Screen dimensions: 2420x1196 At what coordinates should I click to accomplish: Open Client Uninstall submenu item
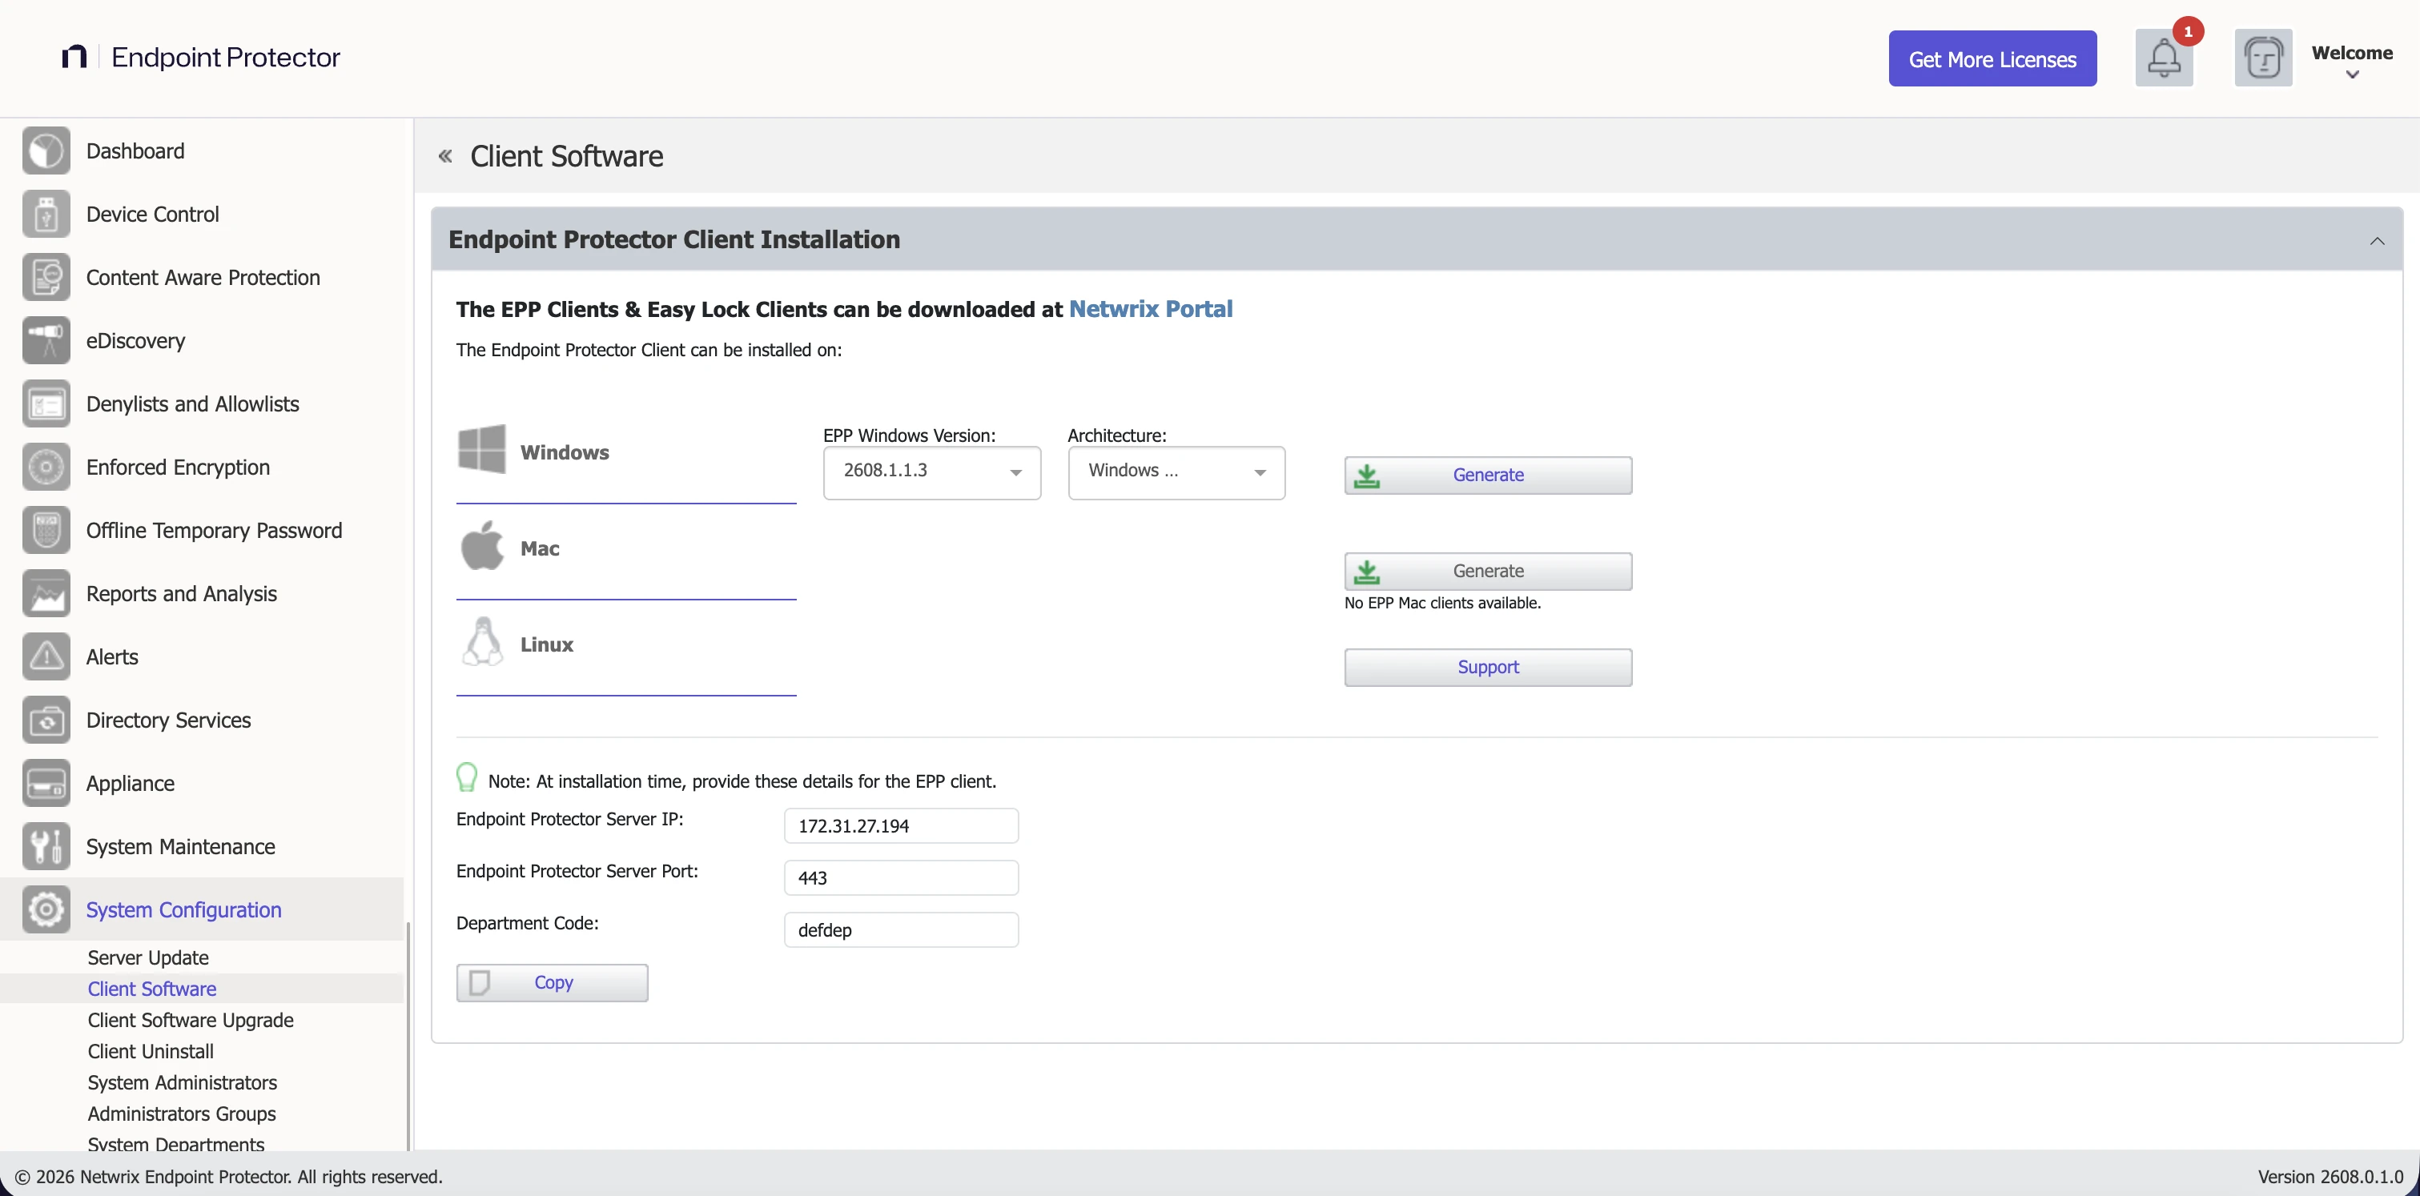(151, 1051)
